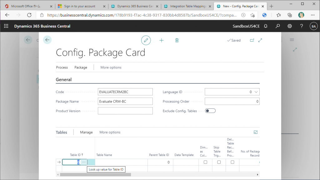This screenshot has height=180, width=320.
Task: Show More options for the card
Action: coord(111,67)
